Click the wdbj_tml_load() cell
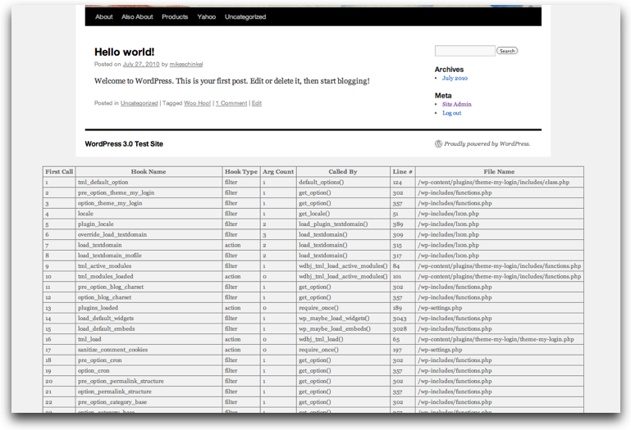The width and height of the screenshot is (631, 430). [343, 339]
